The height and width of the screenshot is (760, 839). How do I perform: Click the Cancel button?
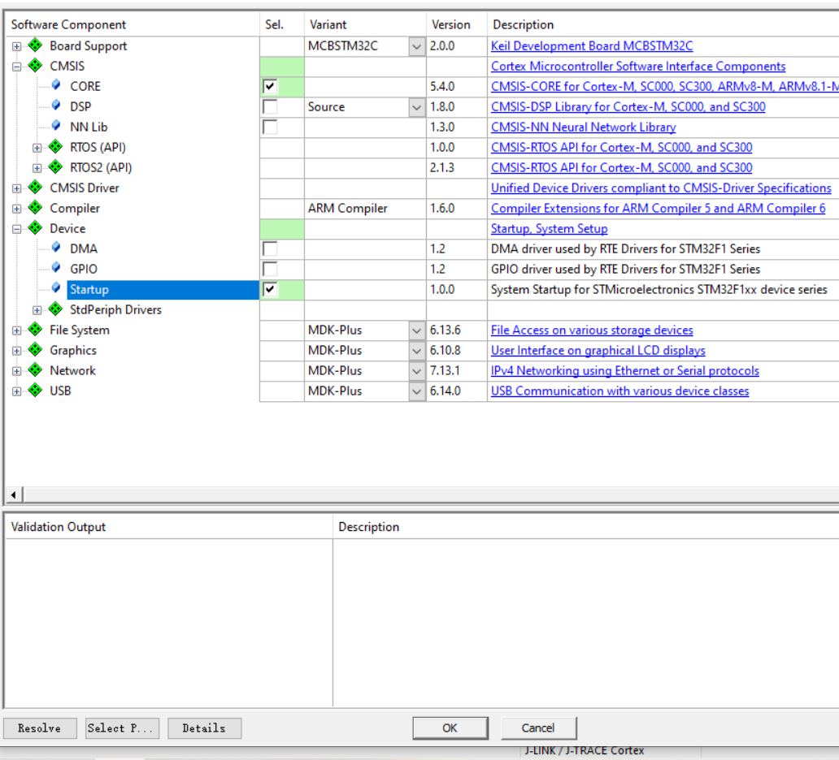coord(538,728)
